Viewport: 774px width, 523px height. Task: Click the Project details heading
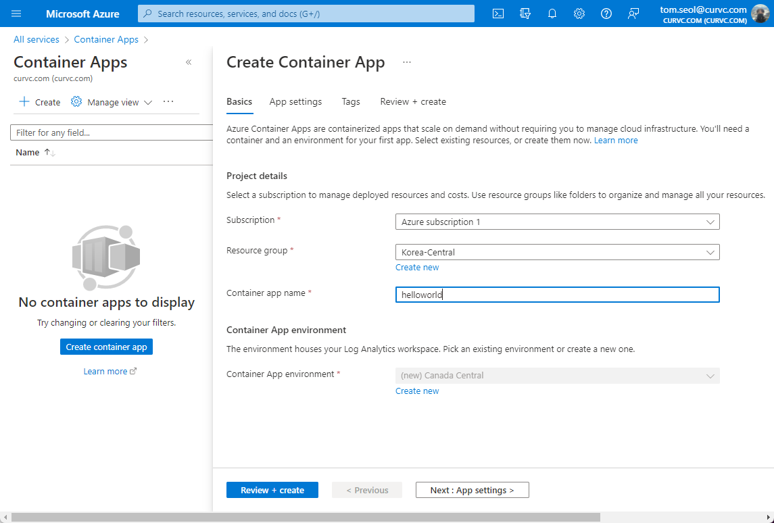click(x=257, y=176)
